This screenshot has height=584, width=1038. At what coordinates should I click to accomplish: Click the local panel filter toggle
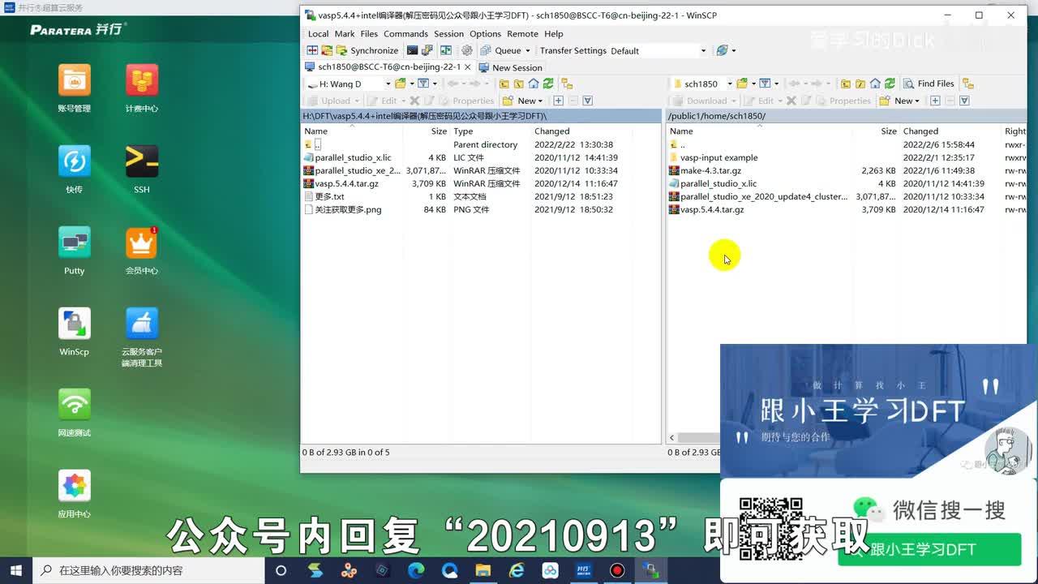(423, 83)
